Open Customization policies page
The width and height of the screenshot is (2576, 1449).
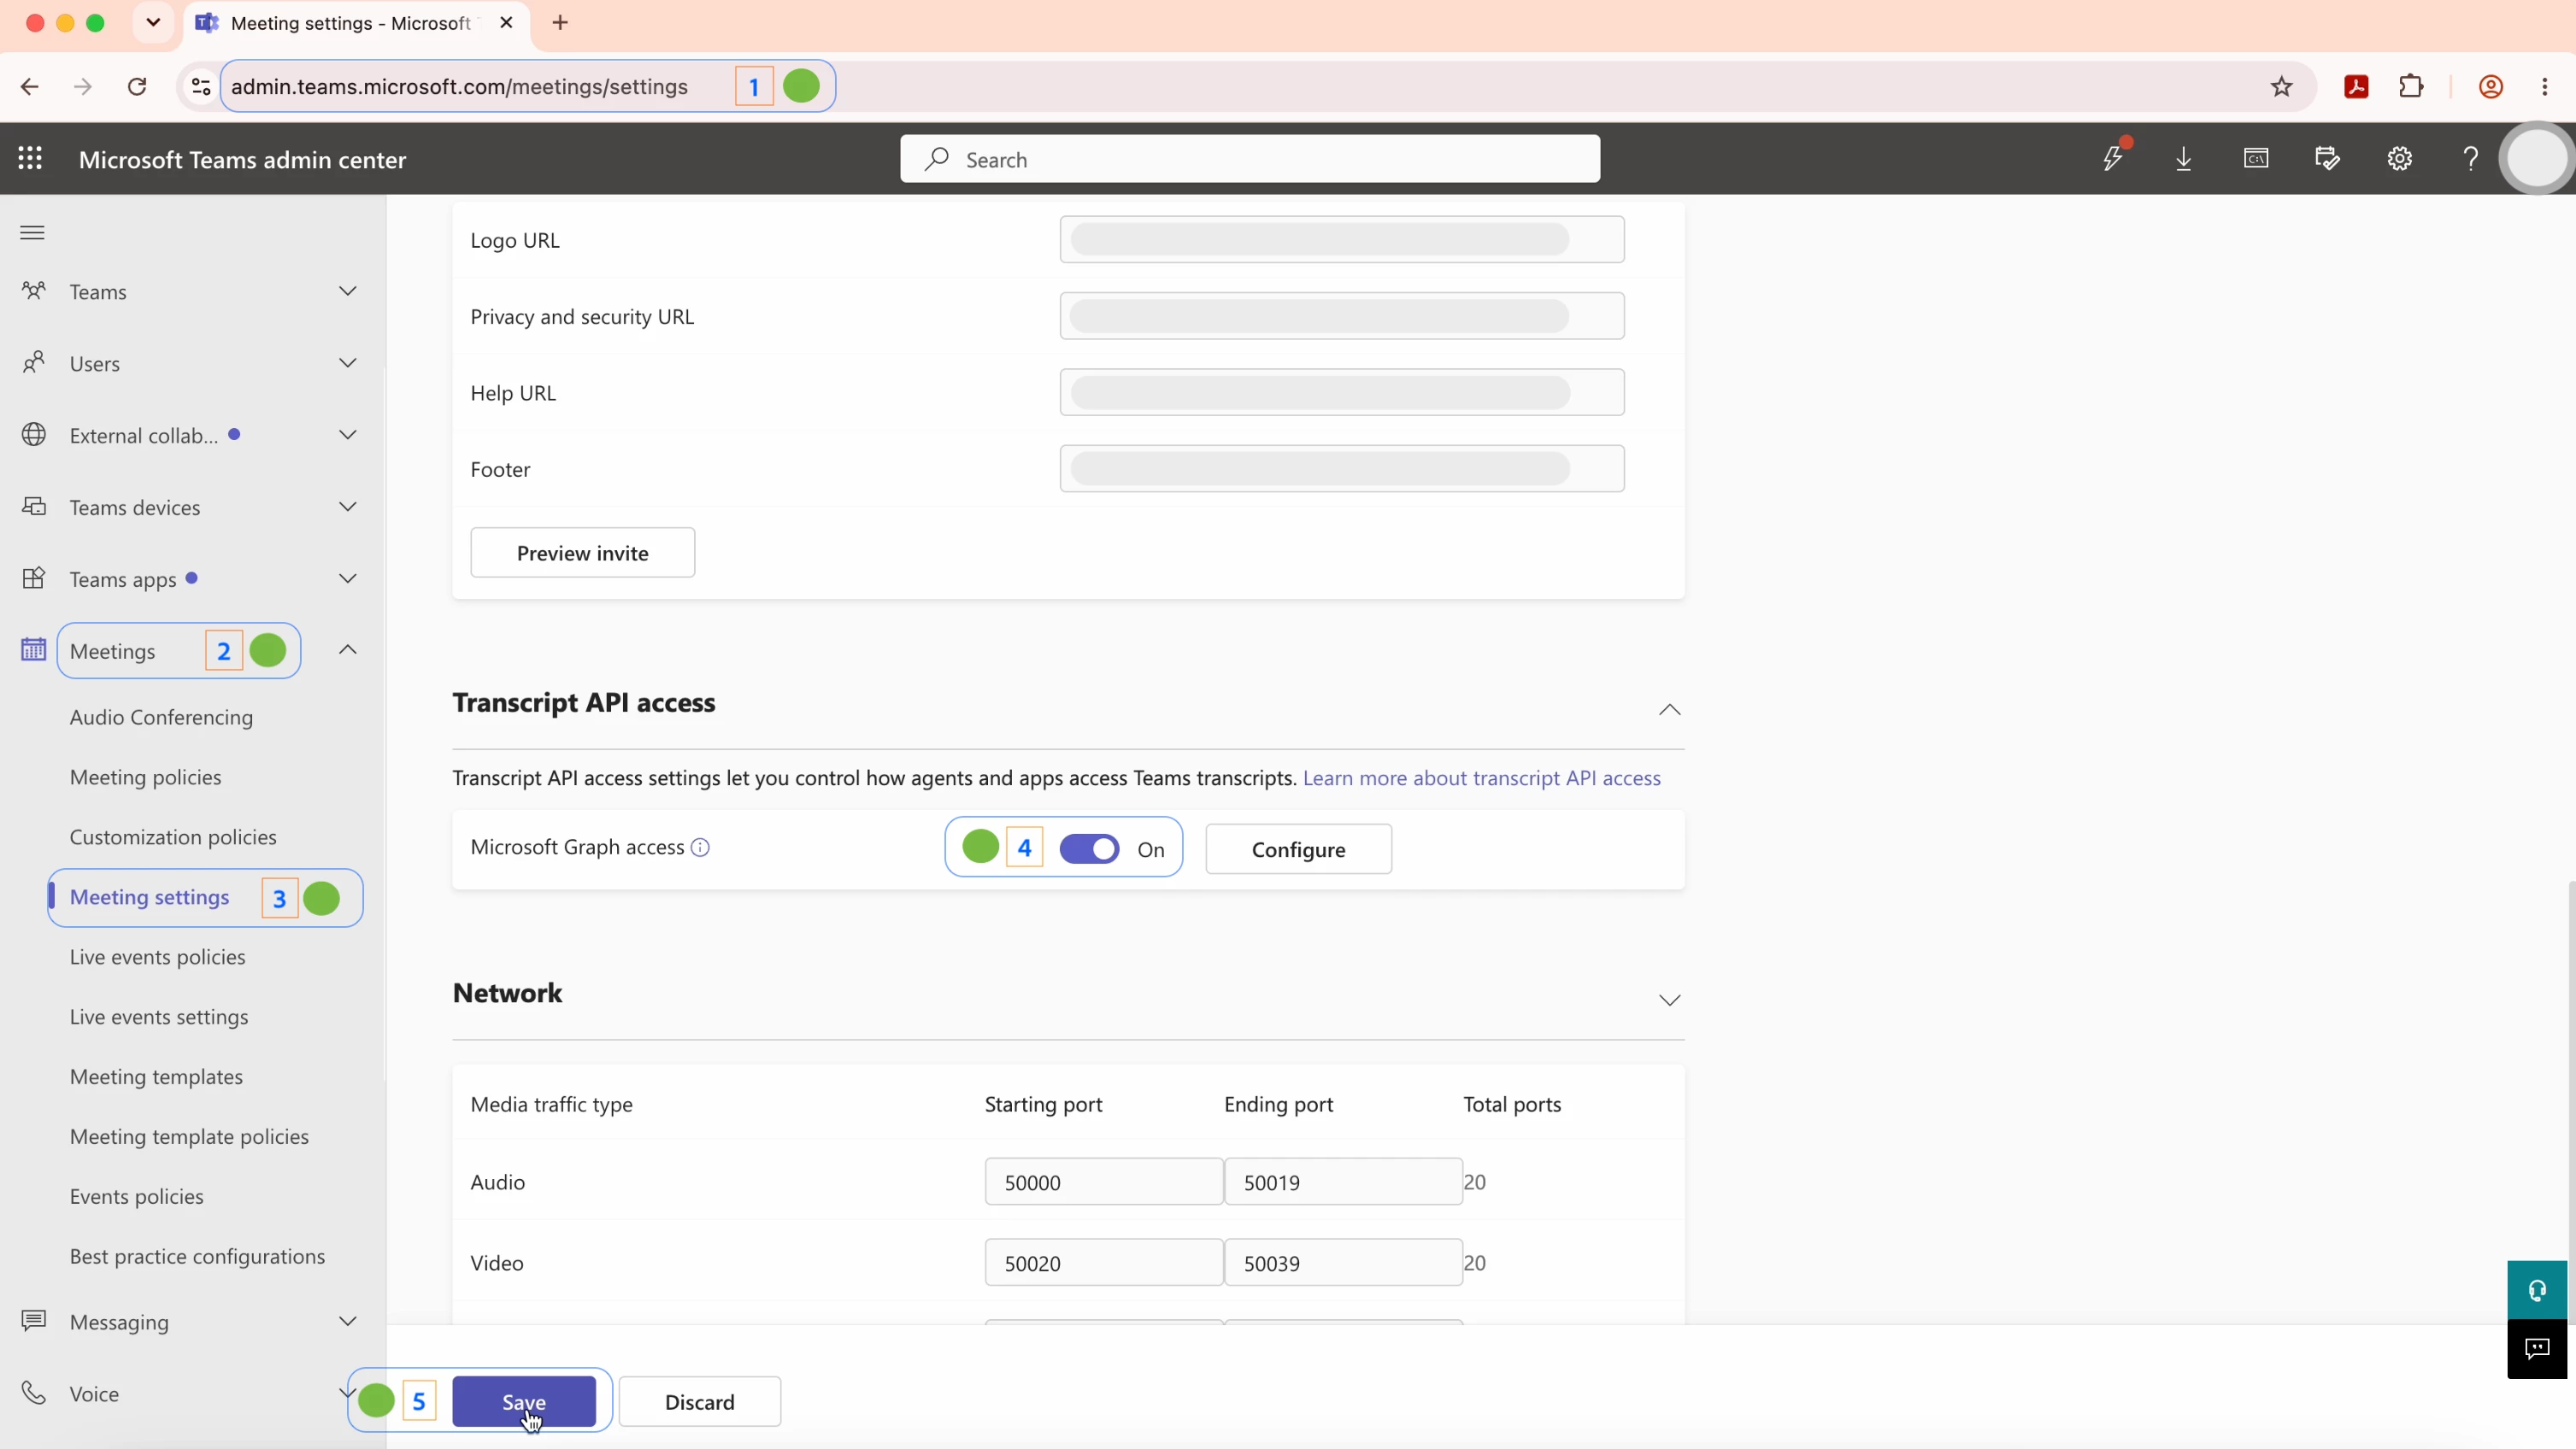coord(173,836)
